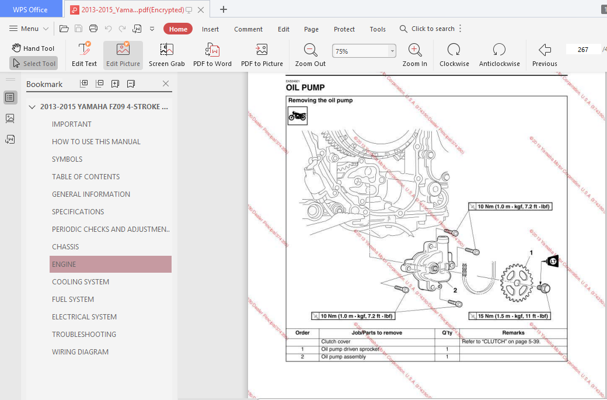Click the Edit Text tool

point(84,55)
